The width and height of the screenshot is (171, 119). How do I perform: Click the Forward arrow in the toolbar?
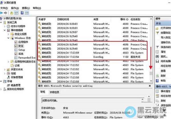click(6, 13)
